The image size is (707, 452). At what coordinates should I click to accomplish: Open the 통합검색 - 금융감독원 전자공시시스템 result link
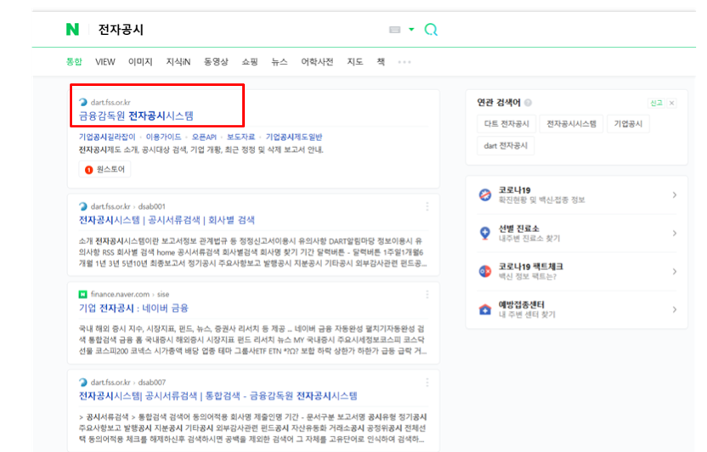click(x=218, y=396)
